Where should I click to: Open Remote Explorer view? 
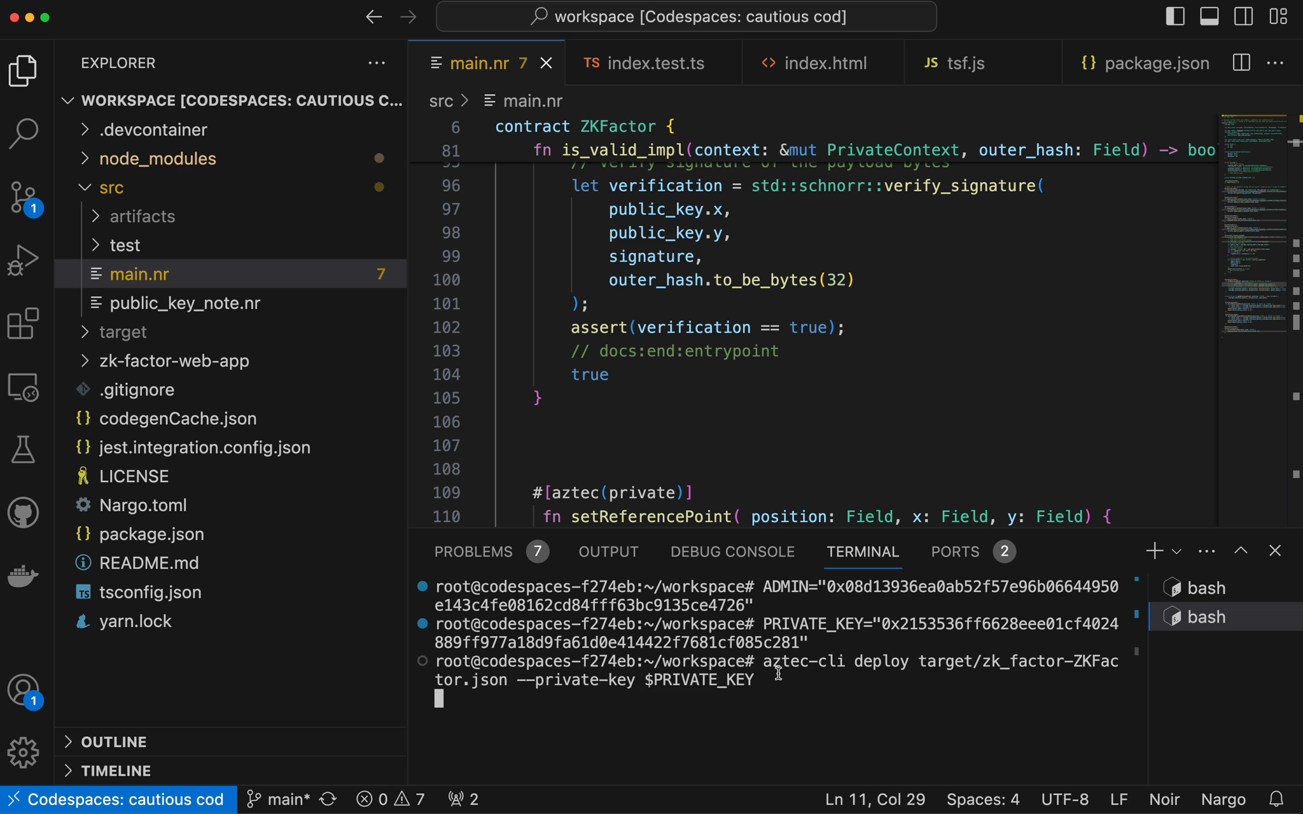(24, 387)
